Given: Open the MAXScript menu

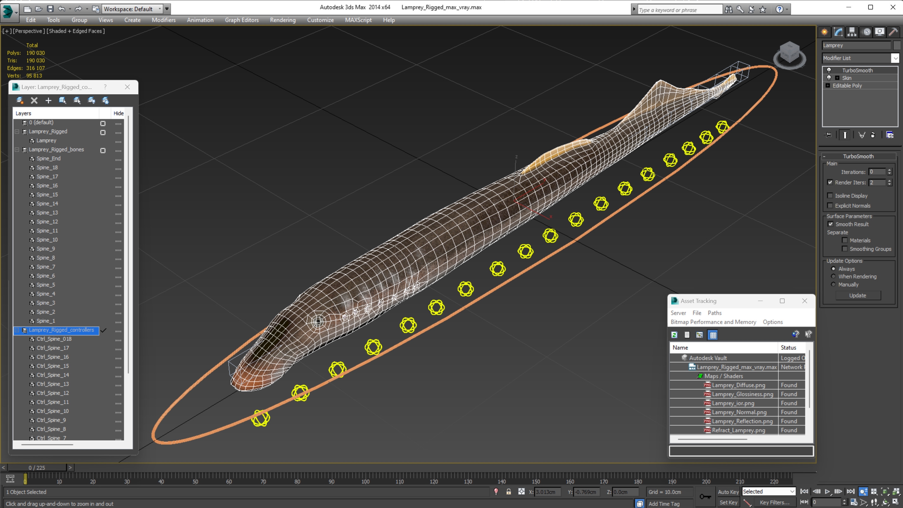Looking at the screenshot, I should tap(358, 20).
